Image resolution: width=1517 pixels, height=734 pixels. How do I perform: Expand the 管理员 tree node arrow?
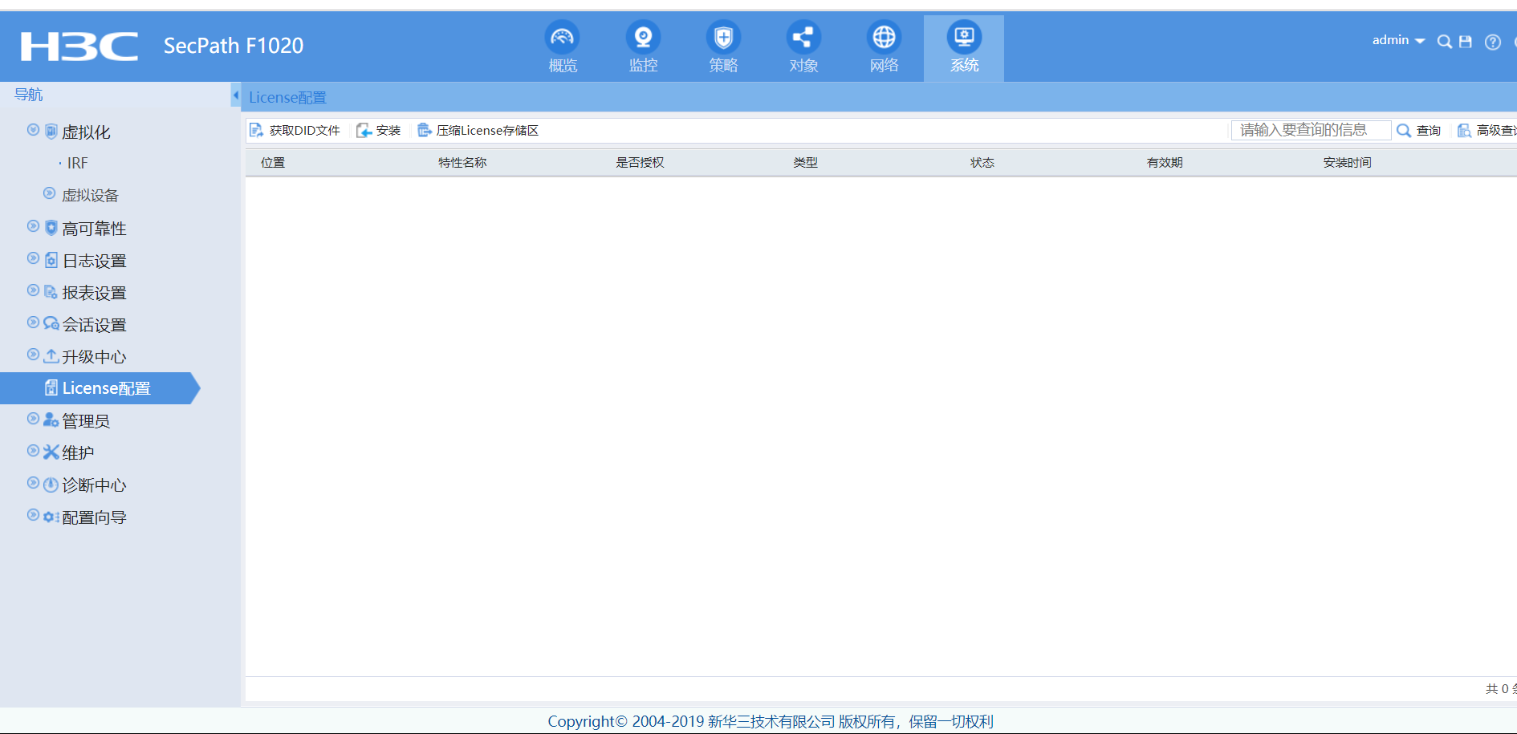pos(33,419)
